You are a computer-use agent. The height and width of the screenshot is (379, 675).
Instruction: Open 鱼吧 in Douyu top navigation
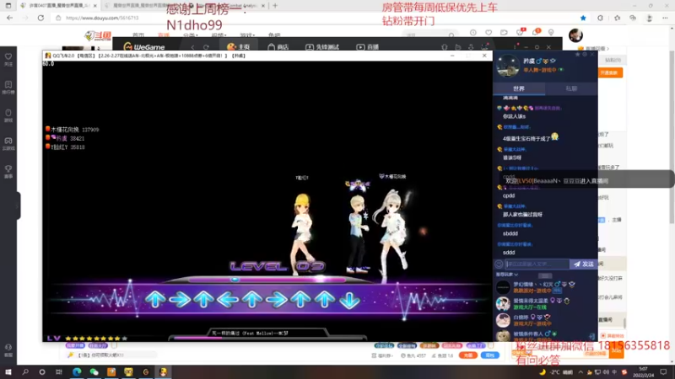point(274,35)
